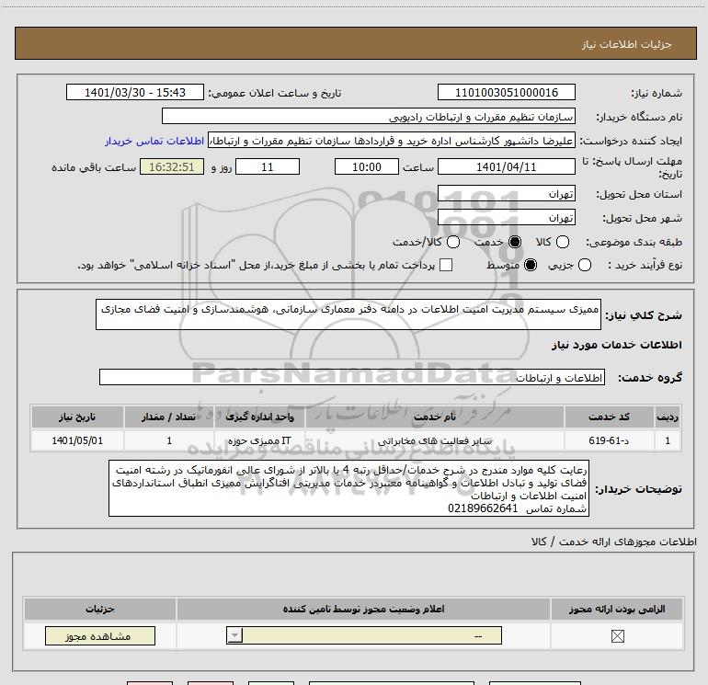Click the جزئیات column header

[x=100, y=609]
